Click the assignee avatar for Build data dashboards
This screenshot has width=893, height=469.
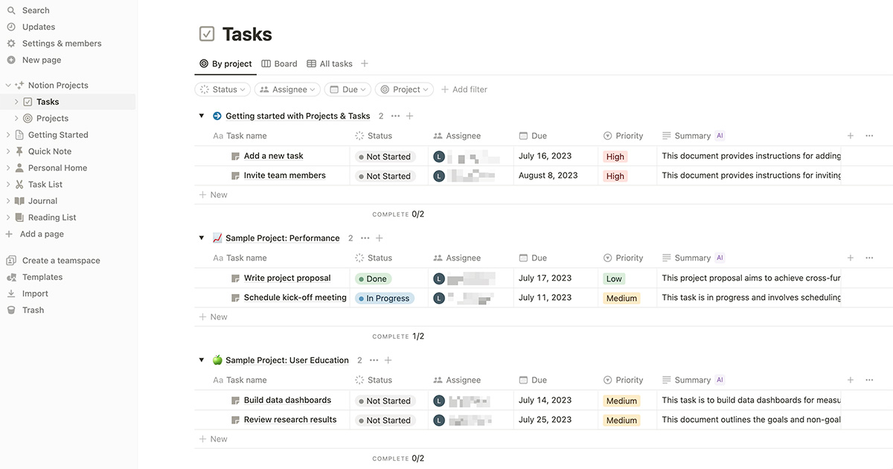tap(439, 401)
